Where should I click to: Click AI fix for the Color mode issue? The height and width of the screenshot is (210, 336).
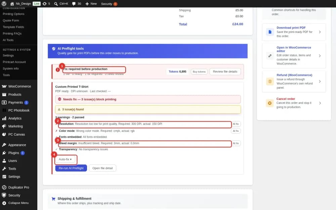click(236, 131)
